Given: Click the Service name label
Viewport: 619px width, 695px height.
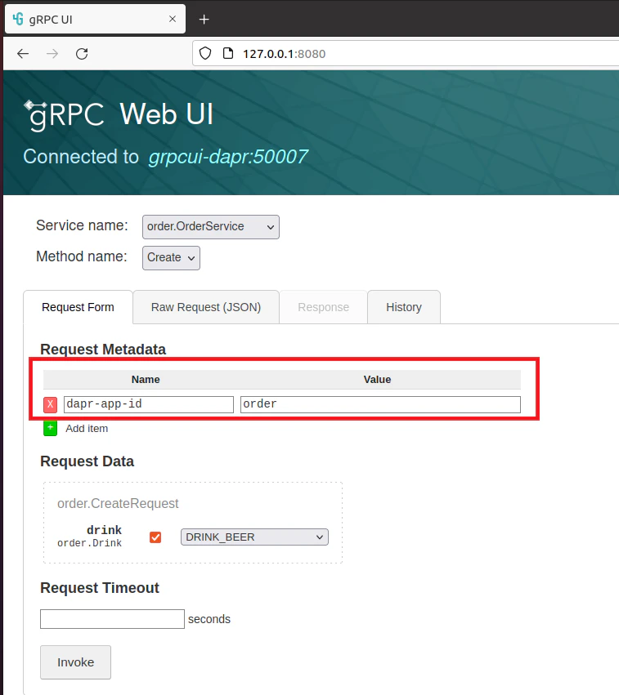Looking at the screenshot, I should (x=82, y=225).
